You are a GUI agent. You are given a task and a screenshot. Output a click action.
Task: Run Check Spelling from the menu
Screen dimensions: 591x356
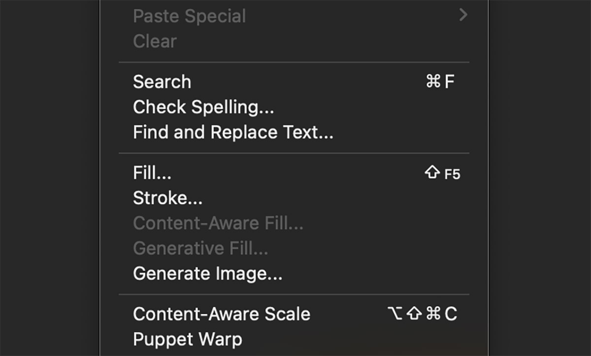click(x=203, y=107)
